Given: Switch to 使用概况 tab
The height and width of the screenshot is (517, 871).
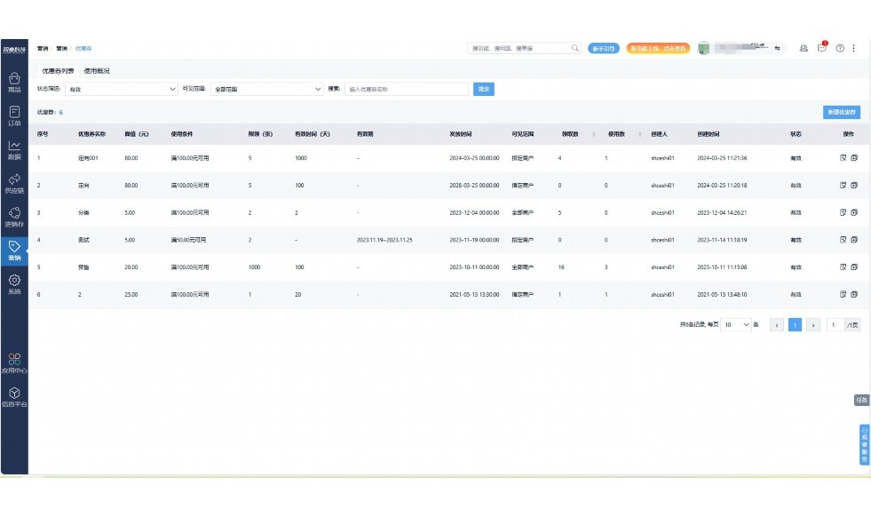Looking at the screenshot, I should tap(97, 71).
